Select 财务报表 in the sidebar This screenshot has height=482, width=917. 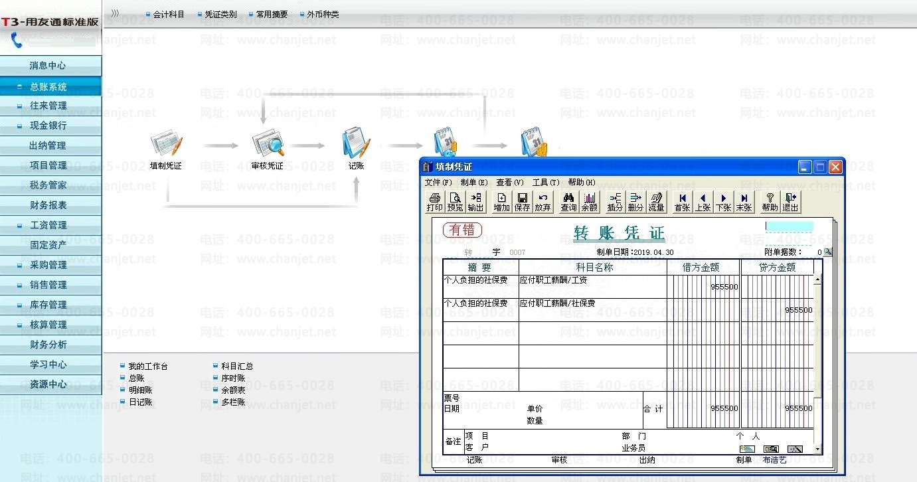click(51, 205)
